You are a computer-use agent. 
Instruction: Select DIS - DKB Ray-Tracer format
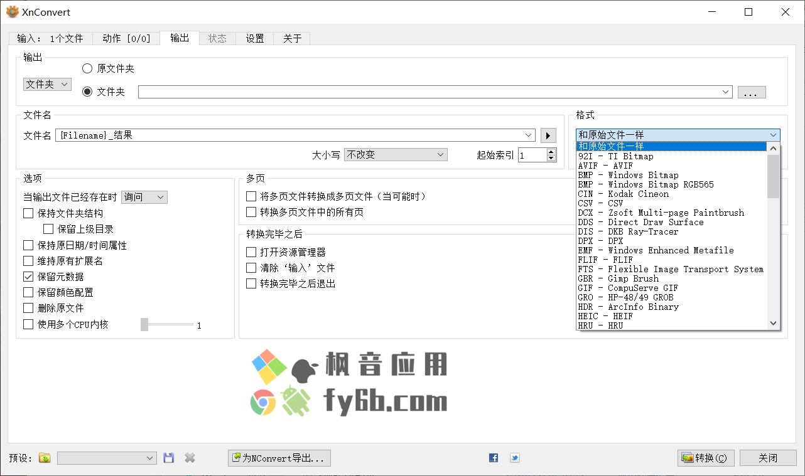[x=672, y=231]
